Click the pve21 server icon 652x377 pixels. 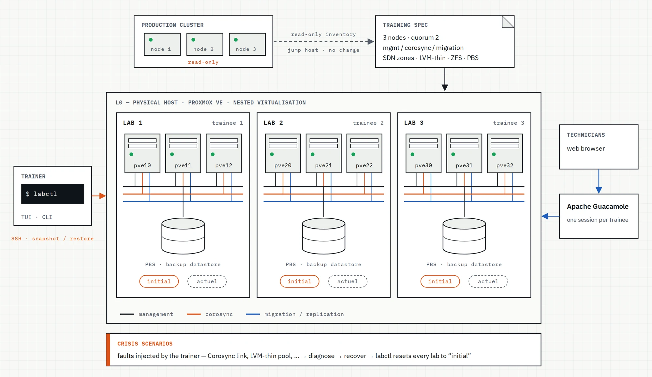pyautogui.click(x=323, y=153)
